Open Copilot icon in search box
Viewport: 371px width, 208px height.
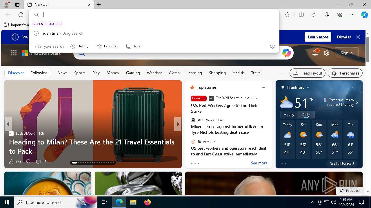point(286,53)
